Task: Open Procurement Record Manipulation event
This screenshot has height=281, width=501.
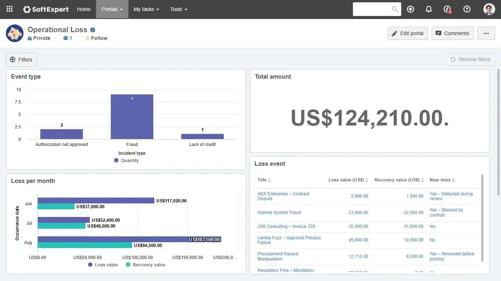Action: pos(278,256)
